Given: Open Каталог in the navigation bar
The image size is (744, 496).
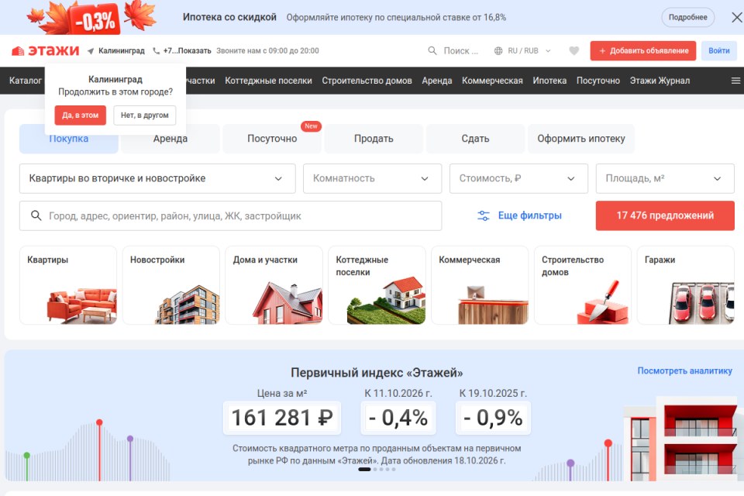Looking at the screenshot, I should tap(26, 81).
